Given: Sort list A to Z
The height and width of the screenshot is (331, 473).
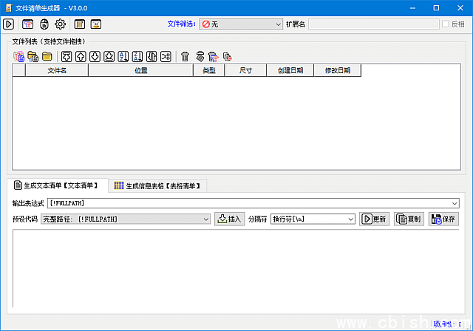Looking at the screenshot, I should [123, 56].
